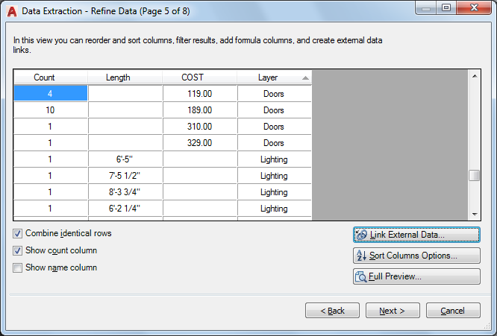Select the Length column header

[118, 77]
